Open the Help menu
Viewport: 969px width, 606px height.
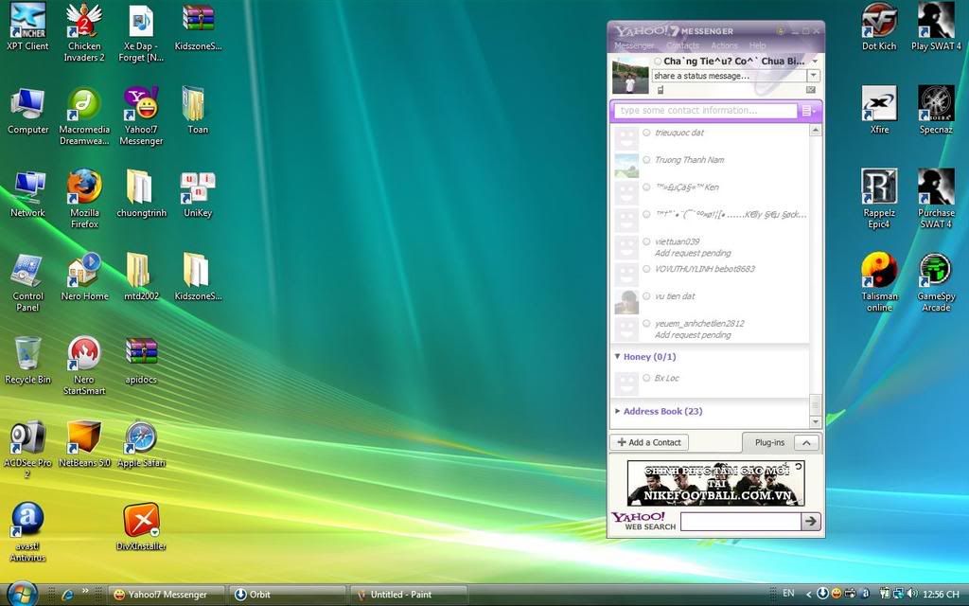(758, 45)
